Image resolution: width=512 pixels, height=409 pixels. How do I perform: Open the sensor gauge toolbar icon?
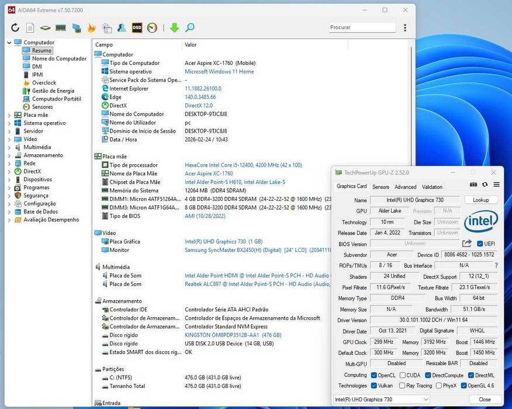(152, 27)
